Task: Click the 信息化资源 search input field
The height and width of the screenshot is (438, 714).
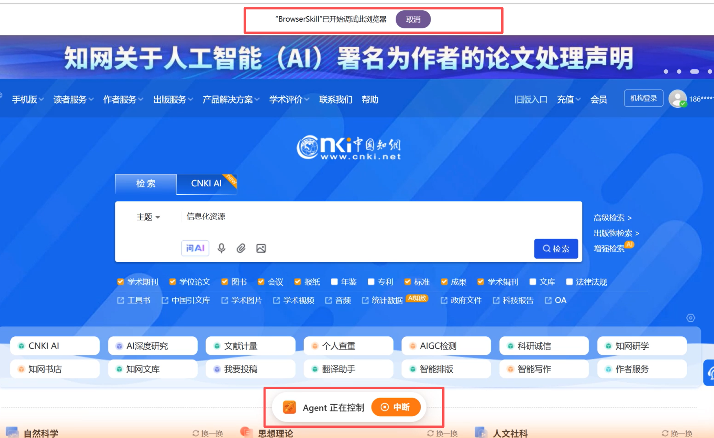Action: [380, 216]
